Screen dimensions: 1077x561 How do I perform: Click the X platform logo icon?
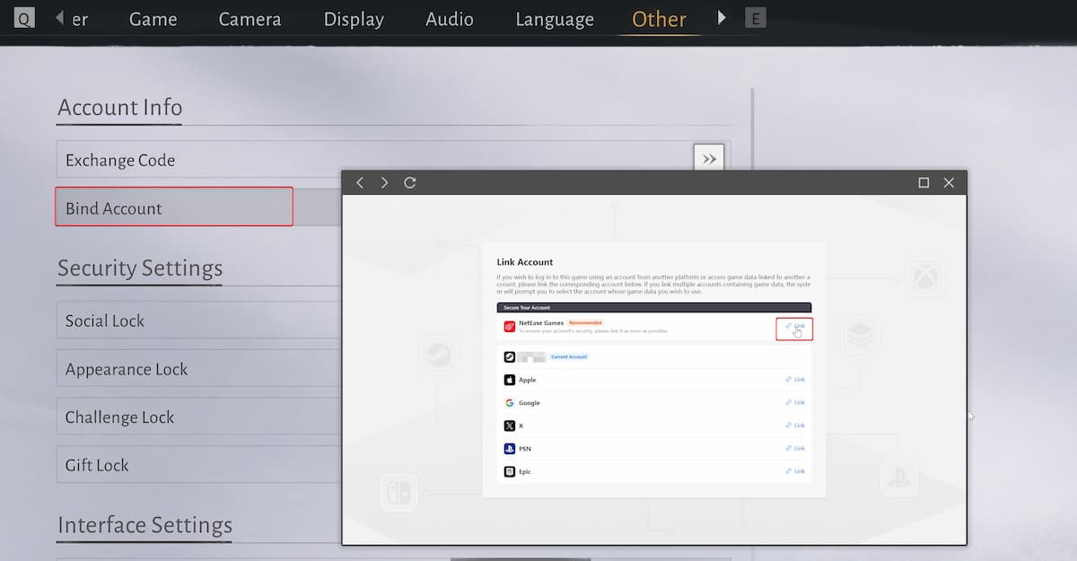[510, 425]
